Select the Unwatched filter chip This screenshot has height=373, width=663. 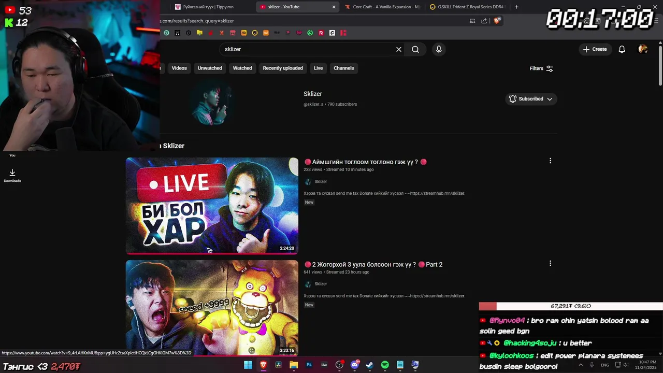click(x=210, y=68)
